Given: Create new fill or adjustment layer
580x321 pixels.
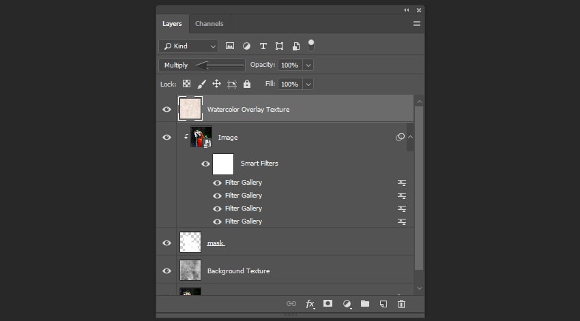Looking at the screenshot, I should 347,304.
